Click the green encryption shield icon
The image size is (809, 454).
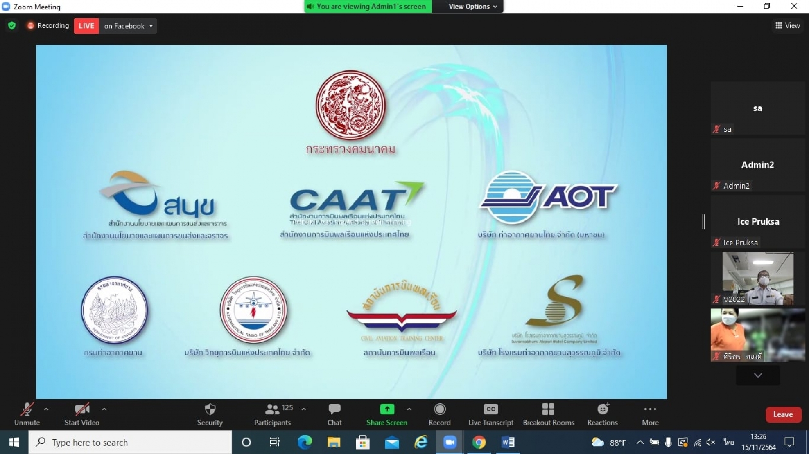click(x=12, y=25)
